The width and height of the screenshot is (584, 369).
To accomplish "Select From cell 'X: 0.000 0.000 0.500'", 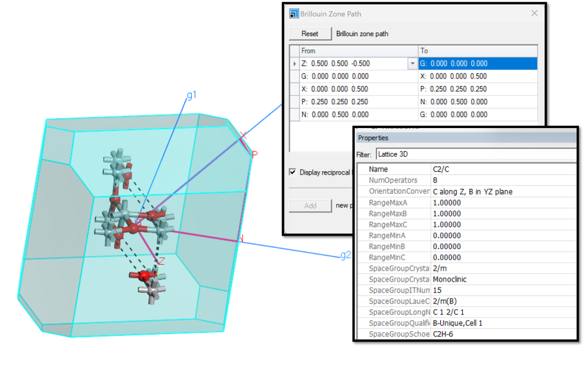I will pyautogui.click(x=359, y=89).
